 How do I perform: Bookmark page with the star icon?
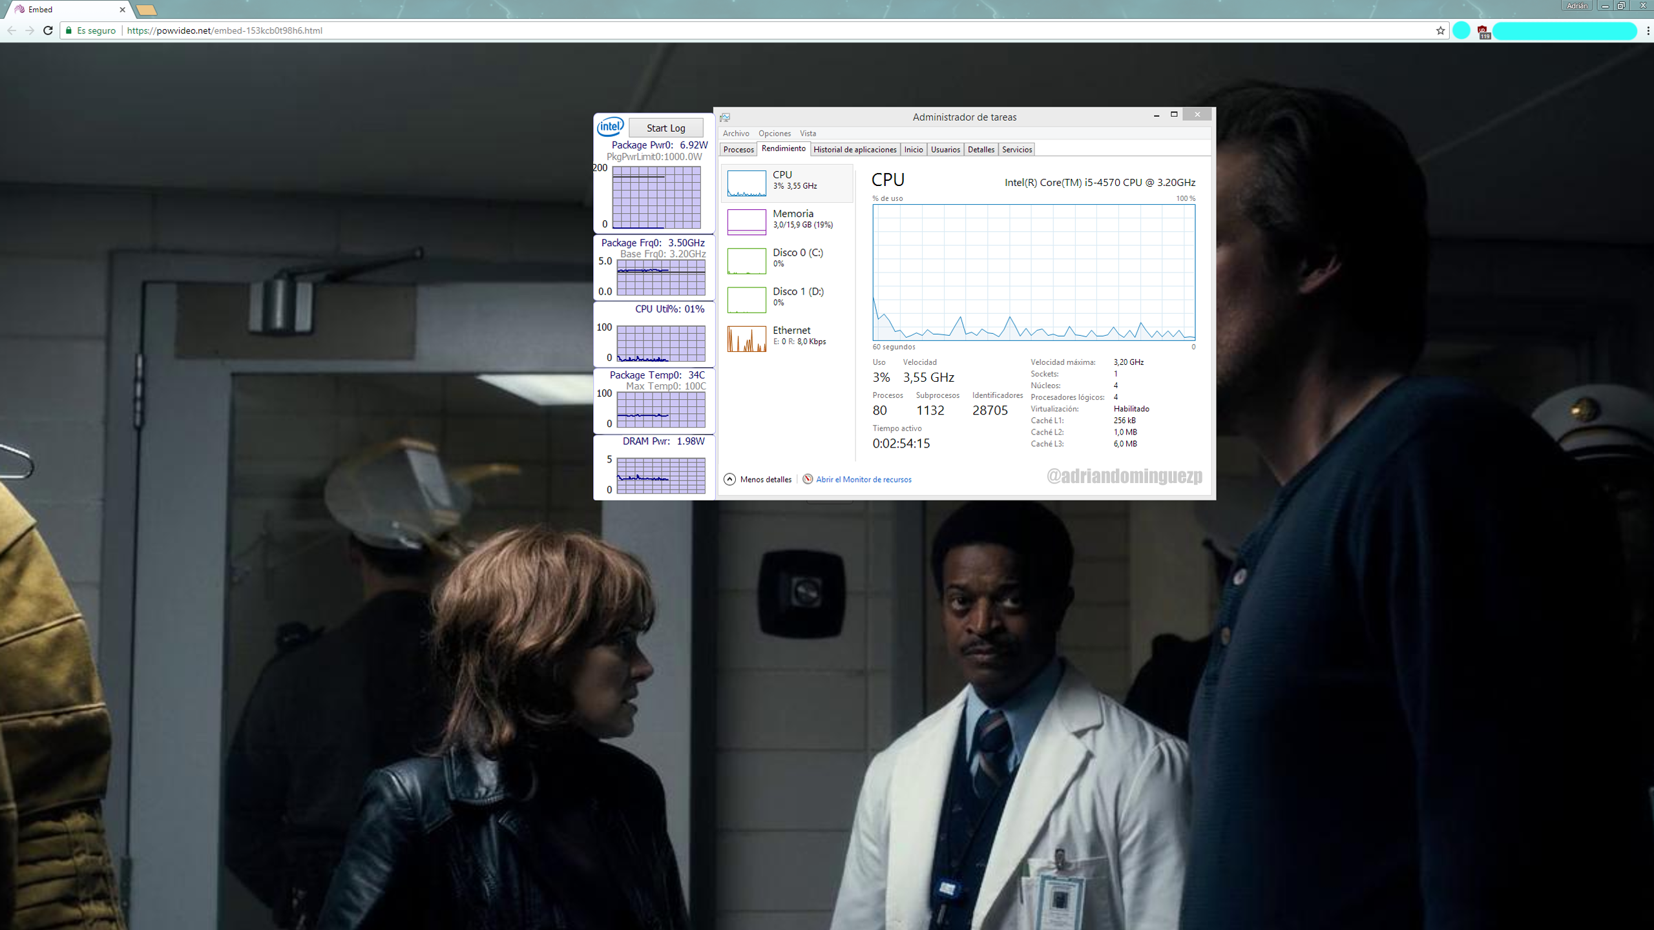[x=1440, y=30]
